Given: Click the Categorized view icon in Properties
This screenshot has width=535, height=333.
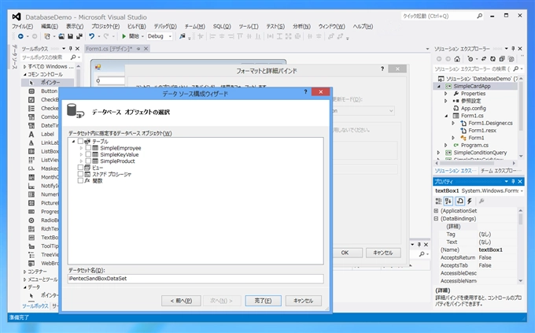Looking at the screenshot, I should [x=438, y=202].
